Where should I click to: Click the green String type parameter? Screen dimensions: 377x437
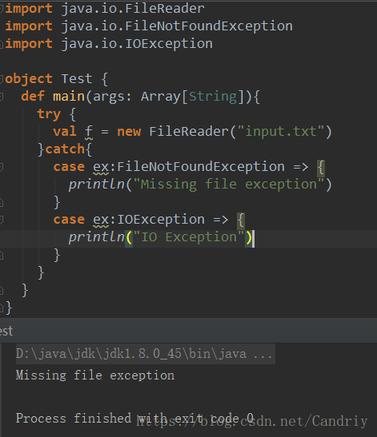tap(213, 97)
